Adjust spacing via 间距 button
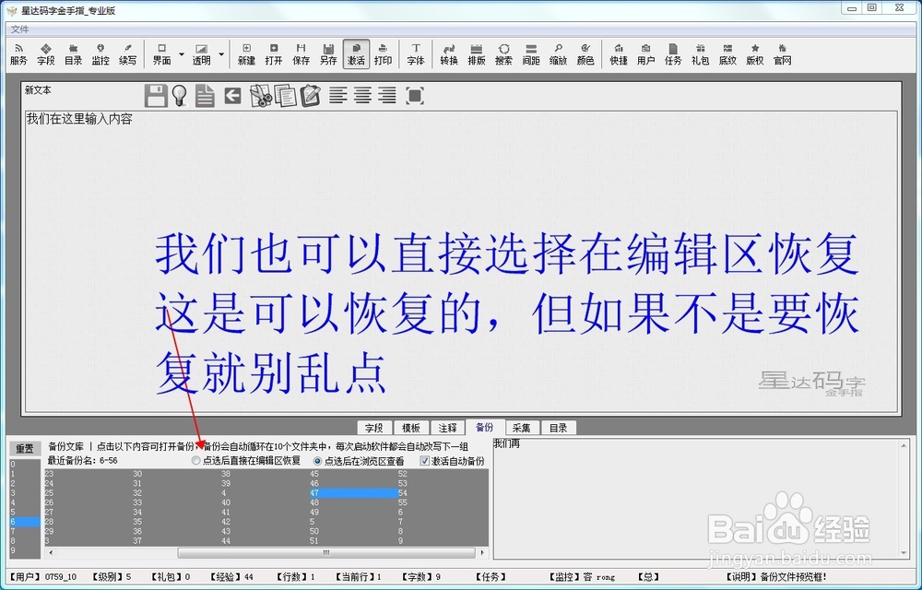 click(531, 54)
